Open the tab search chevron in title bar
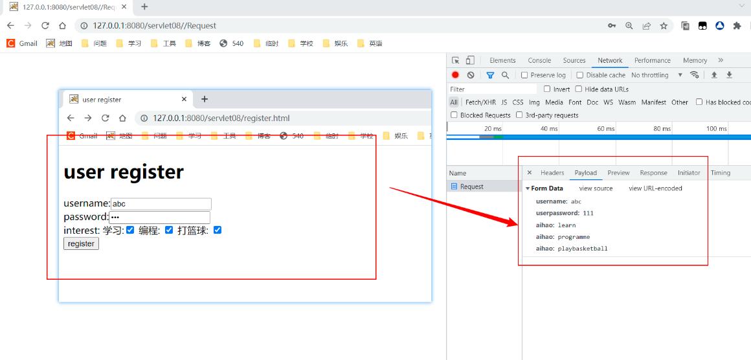The image size is (751, 360). [x=742, y=5]
